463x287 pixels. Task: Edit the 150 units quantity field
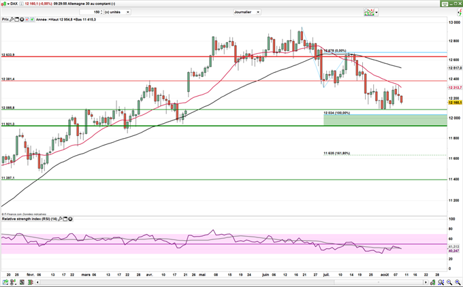(x=90, y=12)
